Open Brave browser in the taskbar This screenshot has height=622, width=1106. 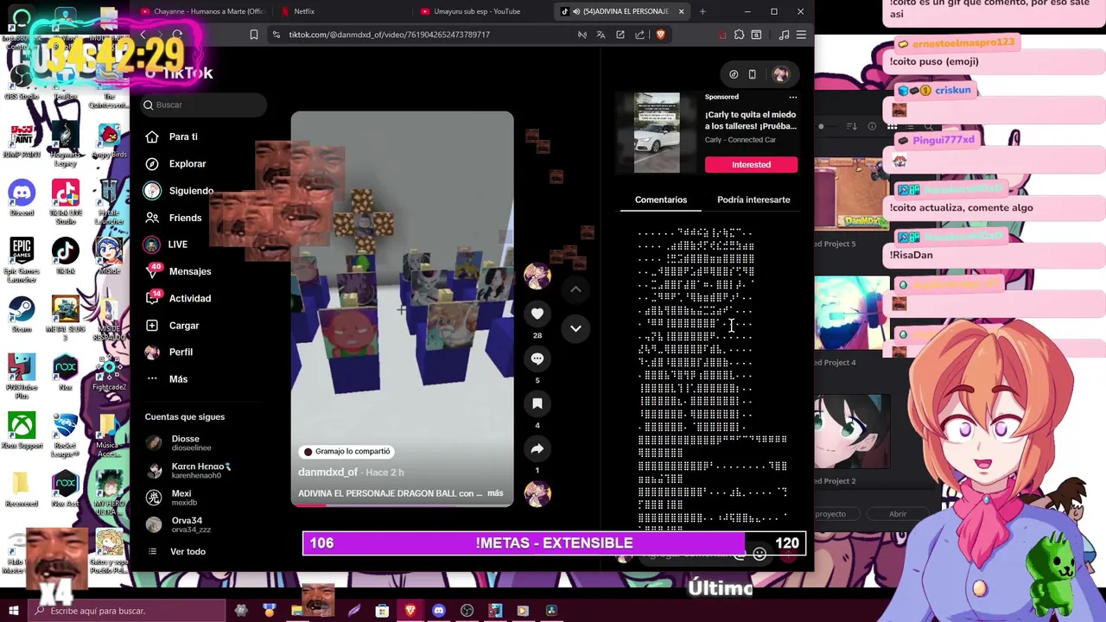click(410, 611)
